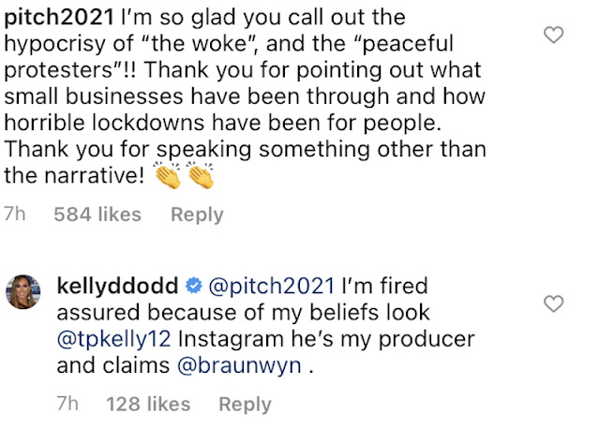Click the pitch2021 comment text body

coord(245,96)
